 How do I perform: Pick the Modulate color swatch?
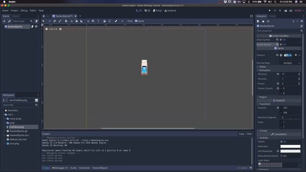click(290, 147)
